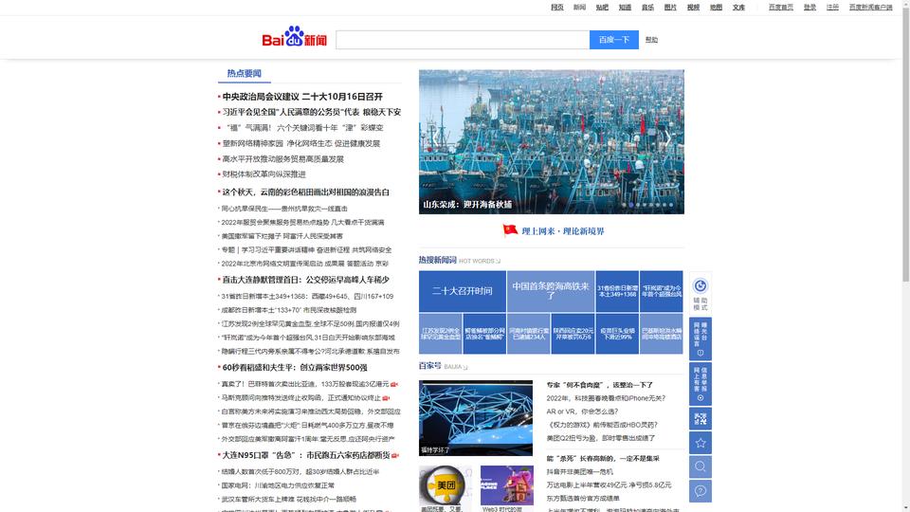Open article 结婚人数首次低于800万对
910x512 pixels.
coord(300,471)
